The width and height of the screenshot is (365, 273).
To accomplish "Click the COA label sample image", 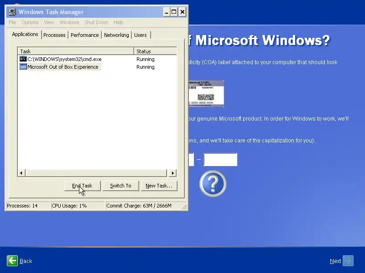I will pos(206,94).
